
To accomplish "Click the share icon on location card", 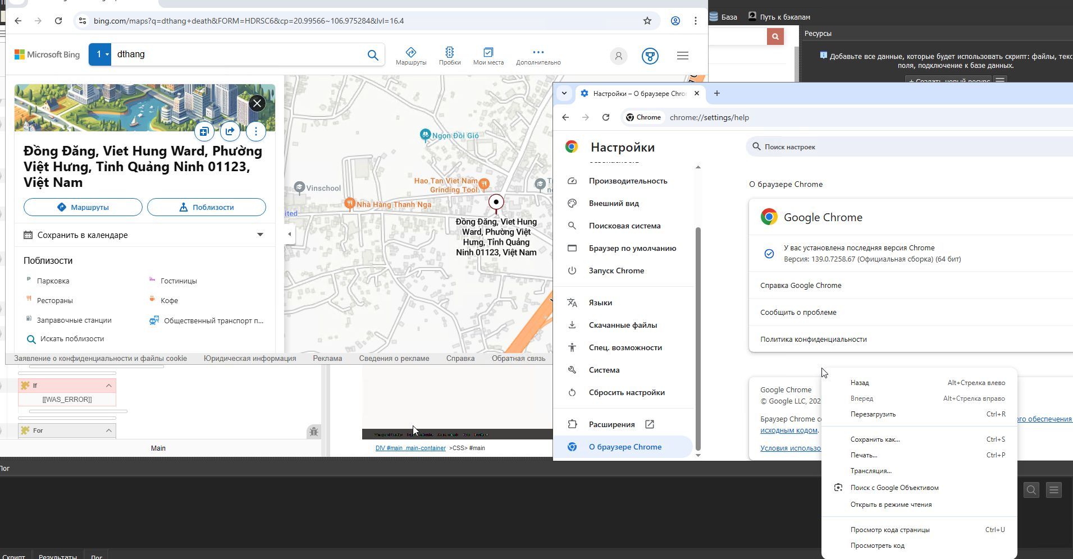I will click(230, 131).
